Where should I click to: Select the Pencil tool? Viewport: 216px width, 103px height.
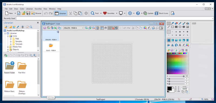[180, 23]
